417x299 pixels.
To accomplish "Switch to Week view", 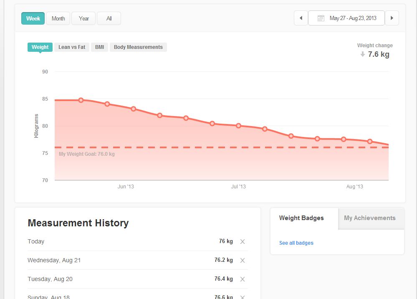I will (x=33, y=18).
